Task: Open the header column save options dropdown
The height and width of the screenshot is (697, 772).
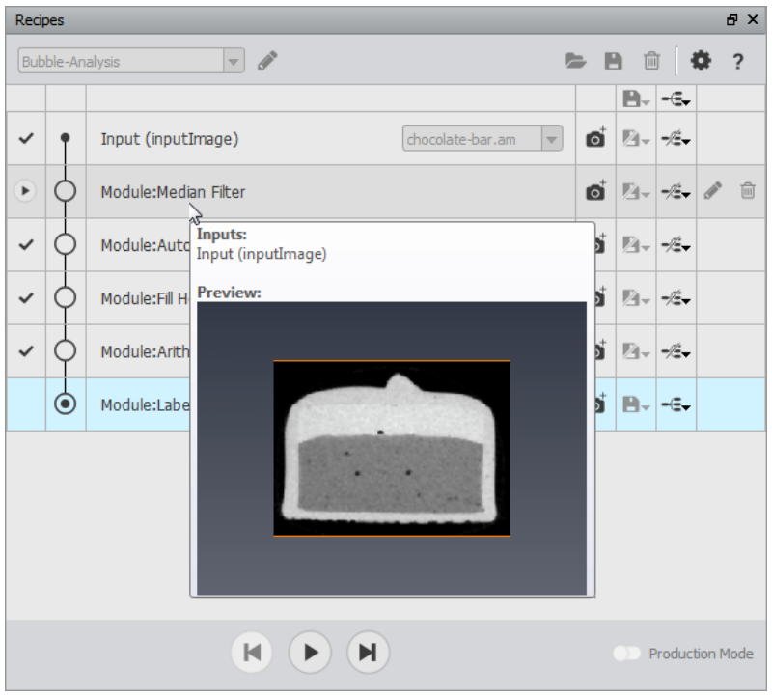Action: pyautogui.click(x=636, y=98)
